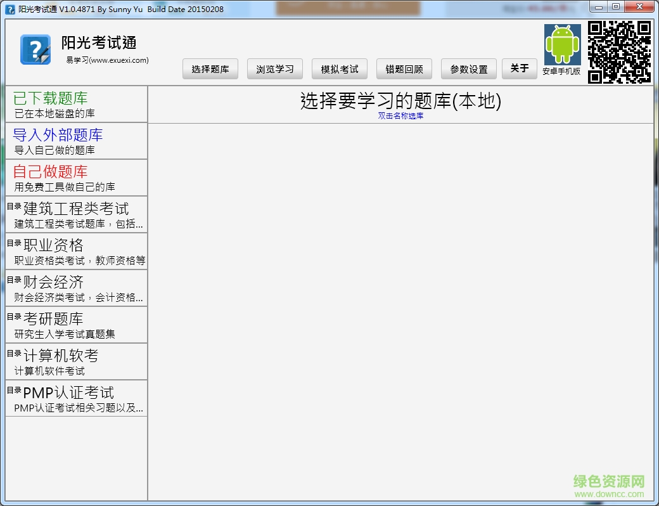This screenshot has height=506, width=659.
Task: Select the PMP认证考试 category
Action: pyautogui.click(x=74, y=398)
